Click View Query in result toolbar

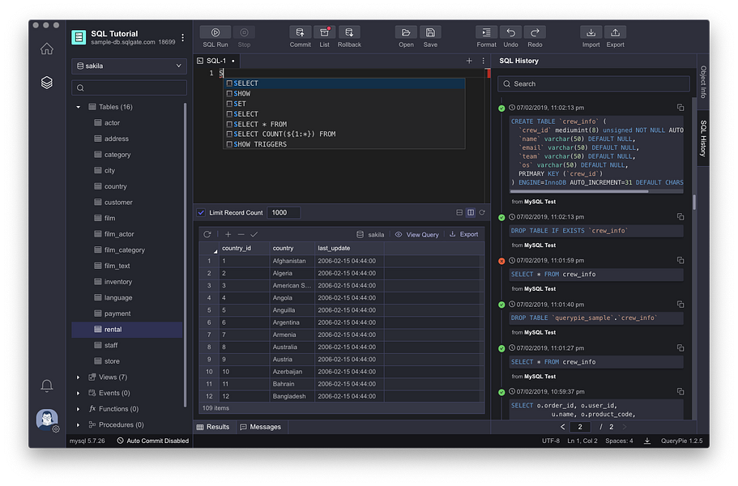tap(417, 234)
